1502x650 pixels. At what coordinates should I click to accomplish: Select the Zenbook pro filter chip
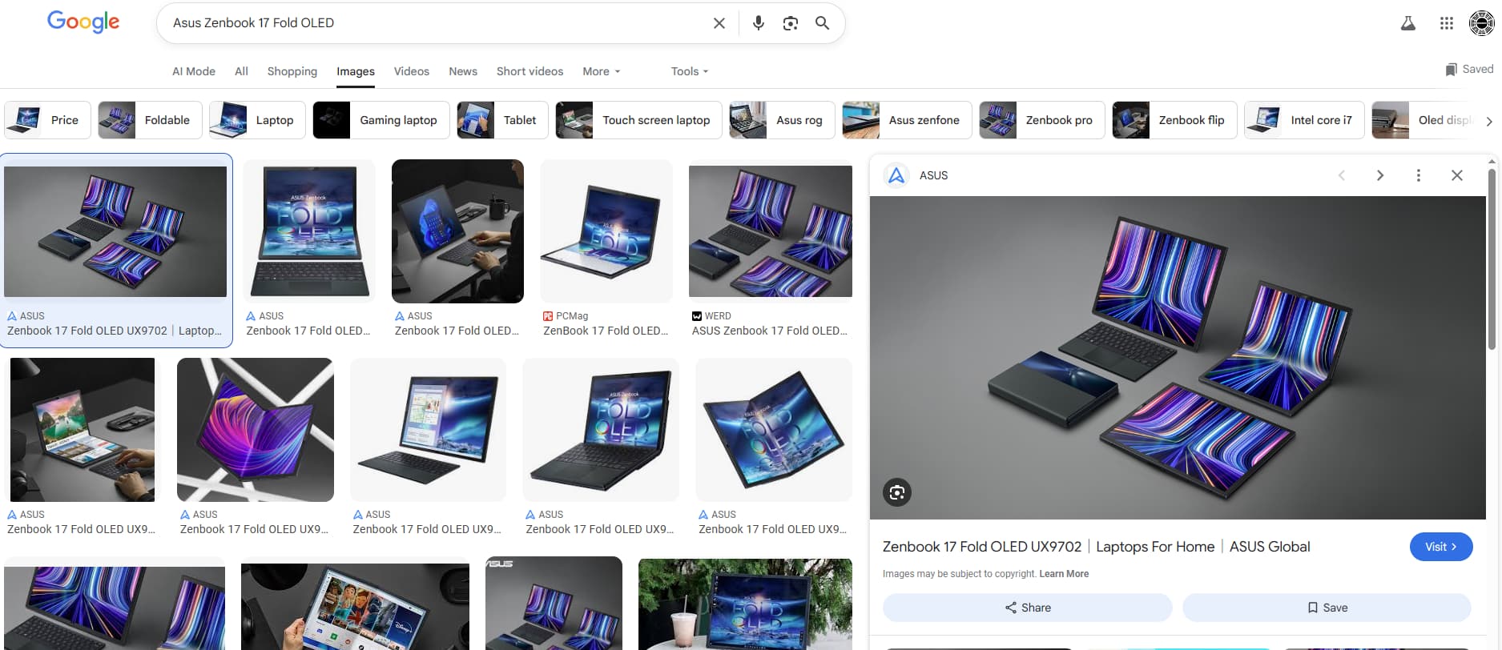pyautogui.click(x=1041, y=120)
